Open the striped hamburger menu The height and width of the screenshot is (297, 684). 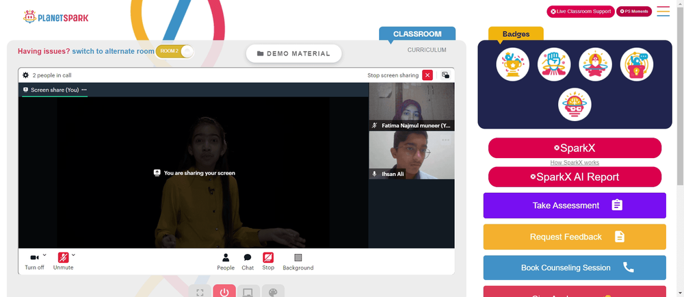[x=663, y=12]
